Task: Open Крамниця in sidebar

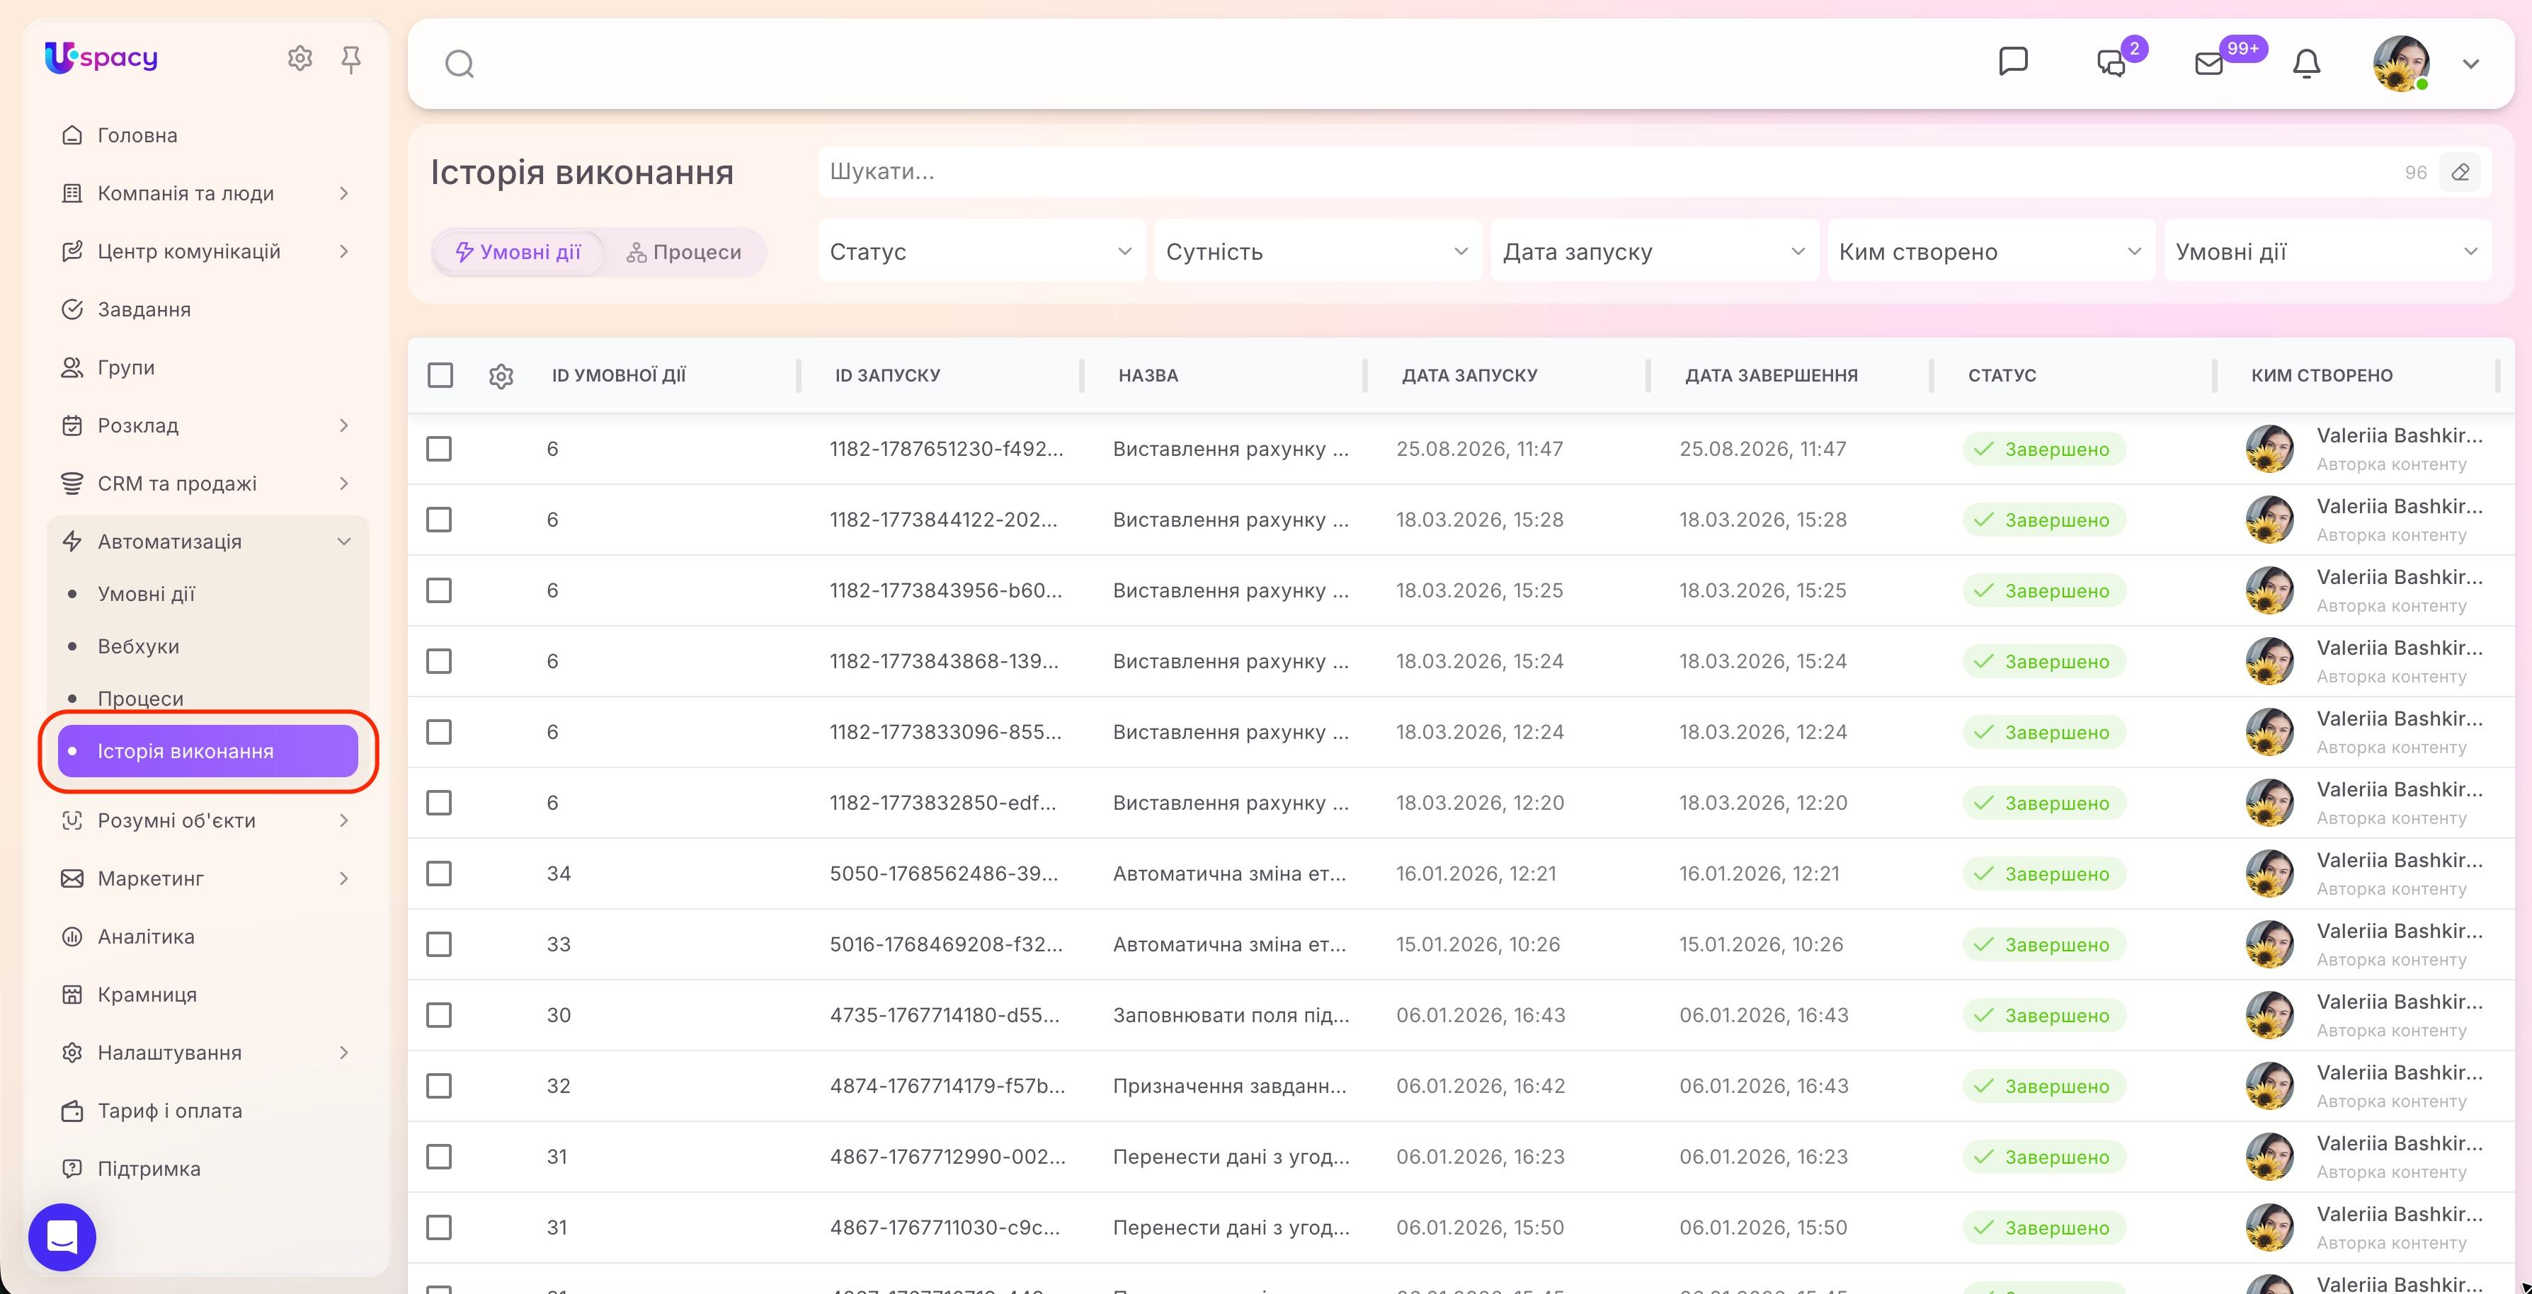Action: click(x=207, y=995)
